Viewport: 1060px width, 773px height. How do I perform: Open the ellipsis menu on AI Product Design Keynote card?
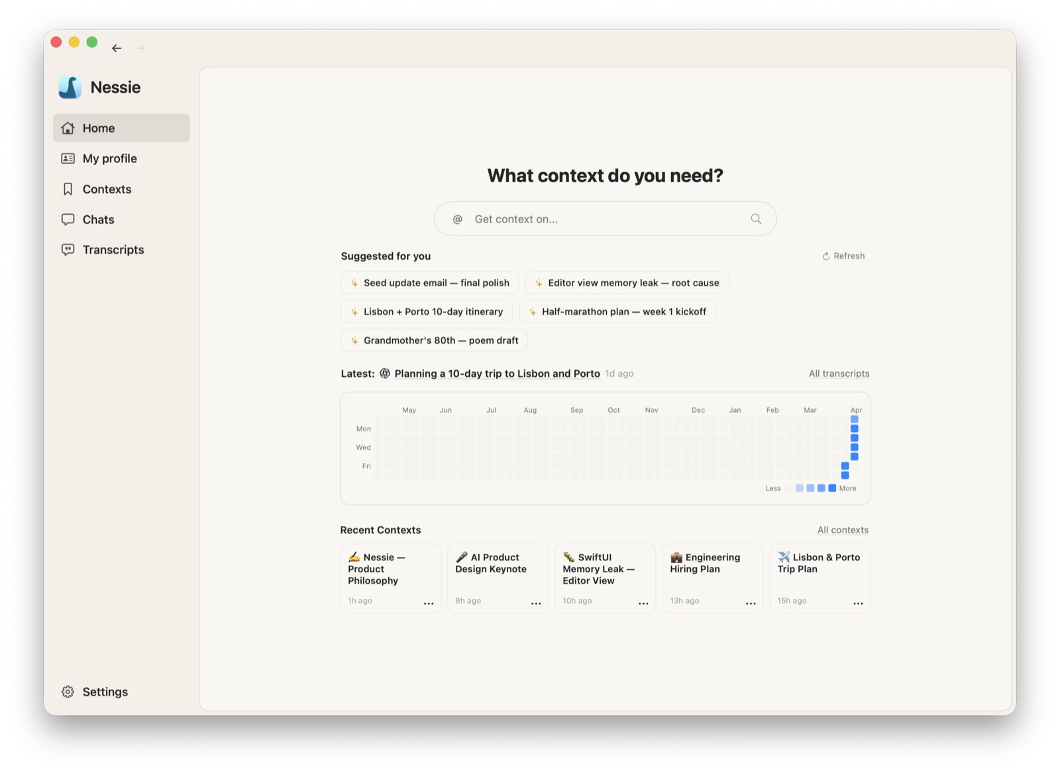tap(536, 603)
